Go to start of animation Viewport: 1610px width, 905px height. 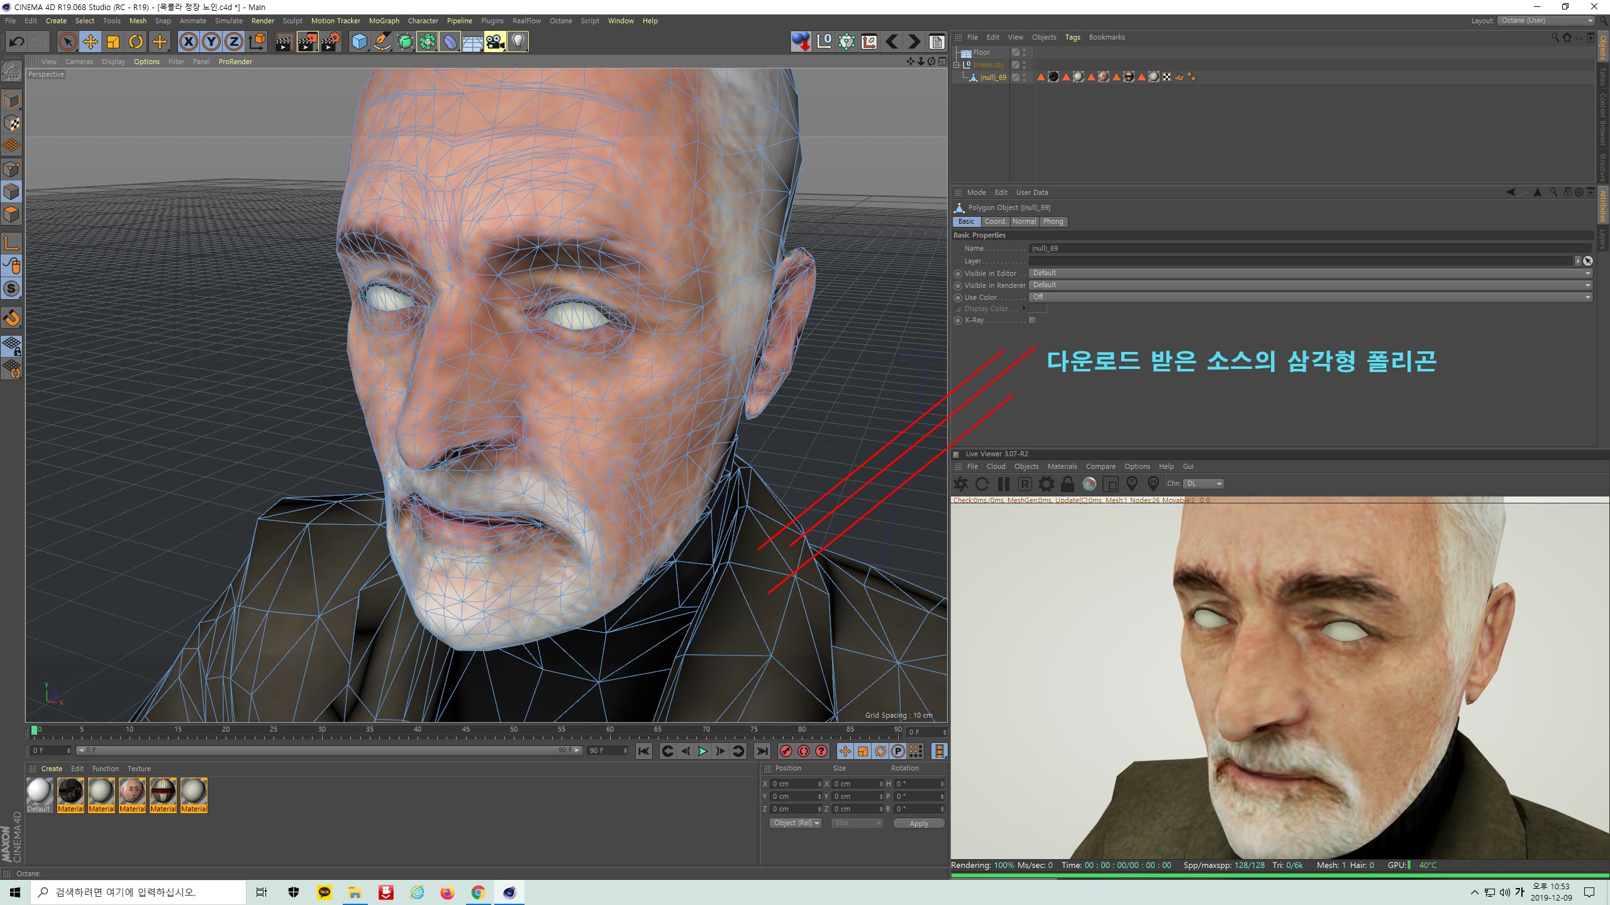(x=644, y=751)
